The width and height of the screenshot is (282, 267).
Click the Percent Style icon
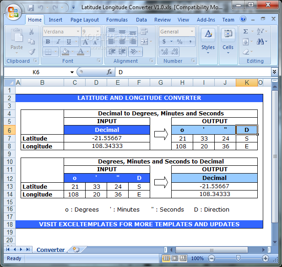click(179, 42)
